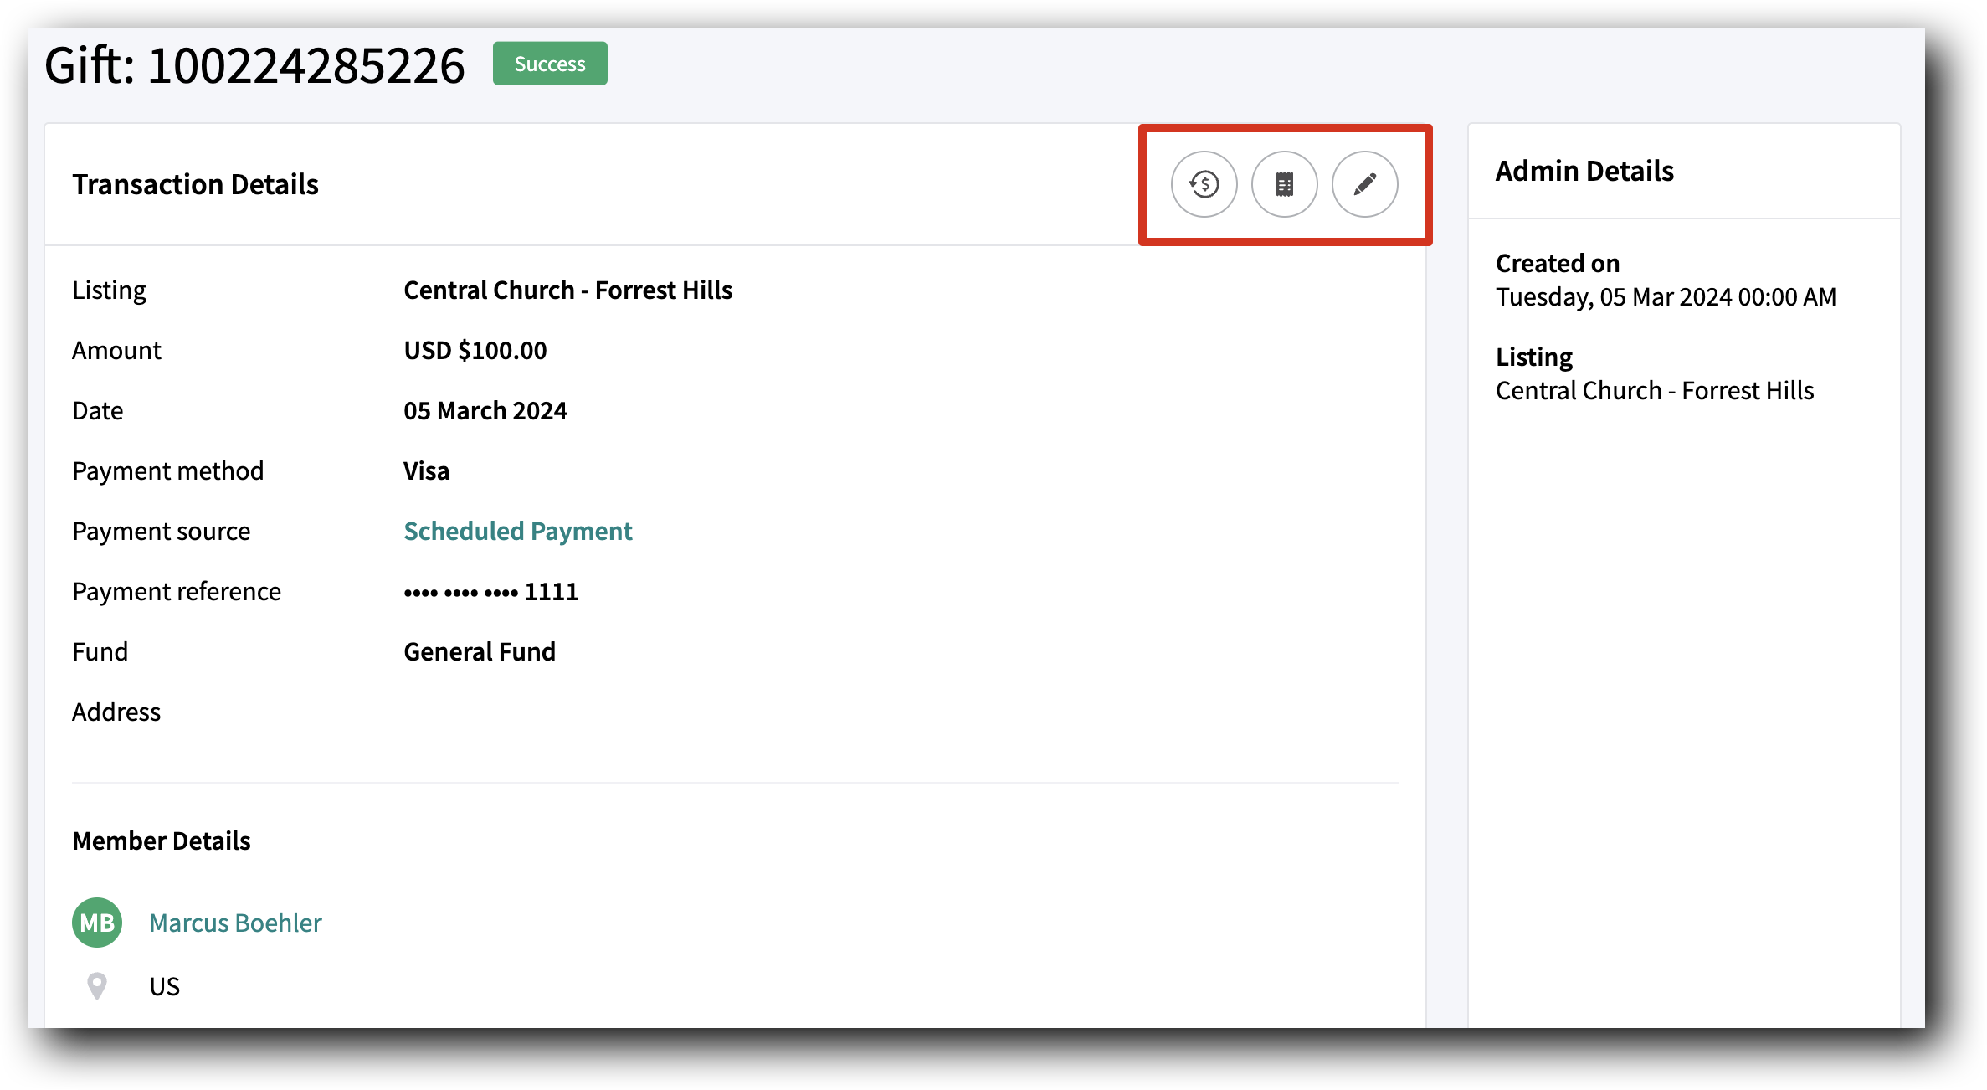This screenshot has width=1987, height=1090.
Task: Click the Visa payment method value
Action: pyautogui.click(x=426, y=470)
